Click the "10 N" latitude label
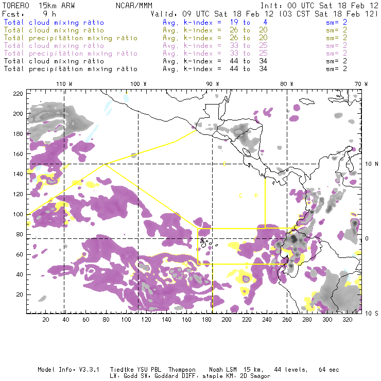 click(372, 164)
